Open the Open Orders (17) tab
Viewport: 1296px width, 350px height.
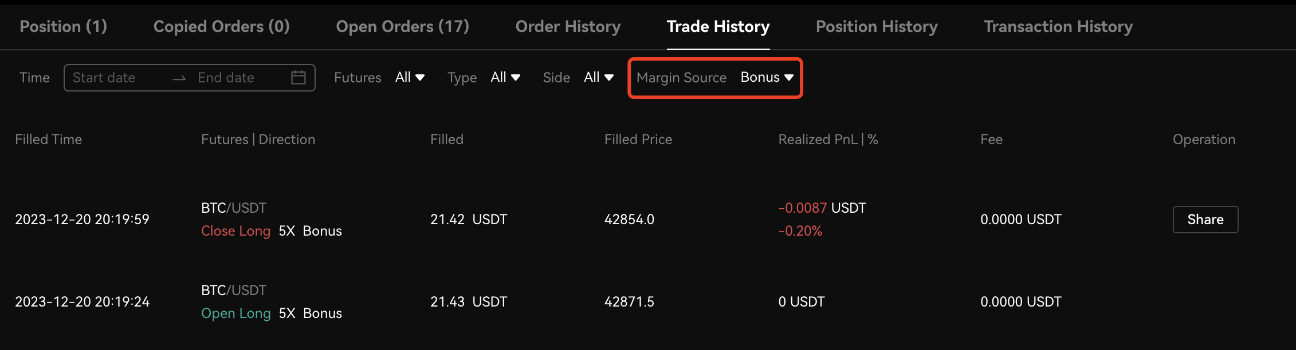[x=402, y=26]
